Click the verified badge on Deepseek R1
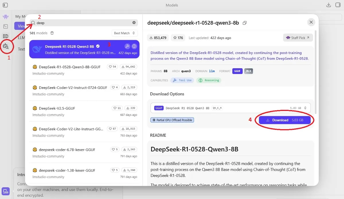This screenshot has width=344, height=199. pyautogui.click(x=98, y=46)
